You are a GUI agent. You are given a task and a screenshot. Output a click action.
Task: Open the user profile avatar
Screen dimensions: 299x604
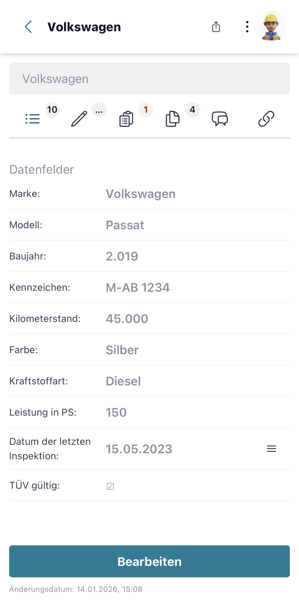271,27
